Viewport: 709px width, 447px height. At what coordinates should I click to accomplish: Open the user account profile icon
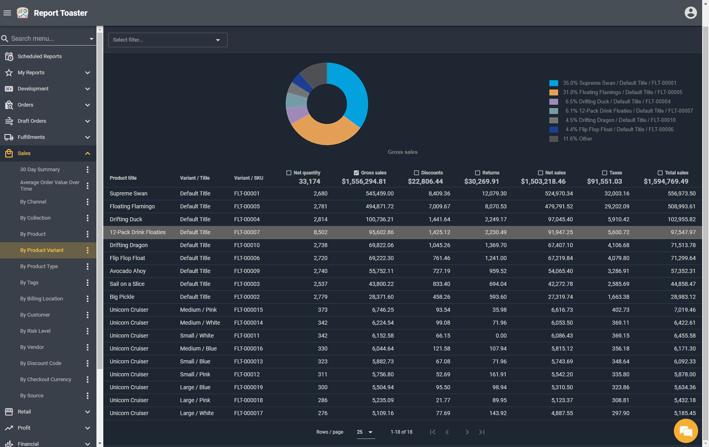click(x=690, y=13)
